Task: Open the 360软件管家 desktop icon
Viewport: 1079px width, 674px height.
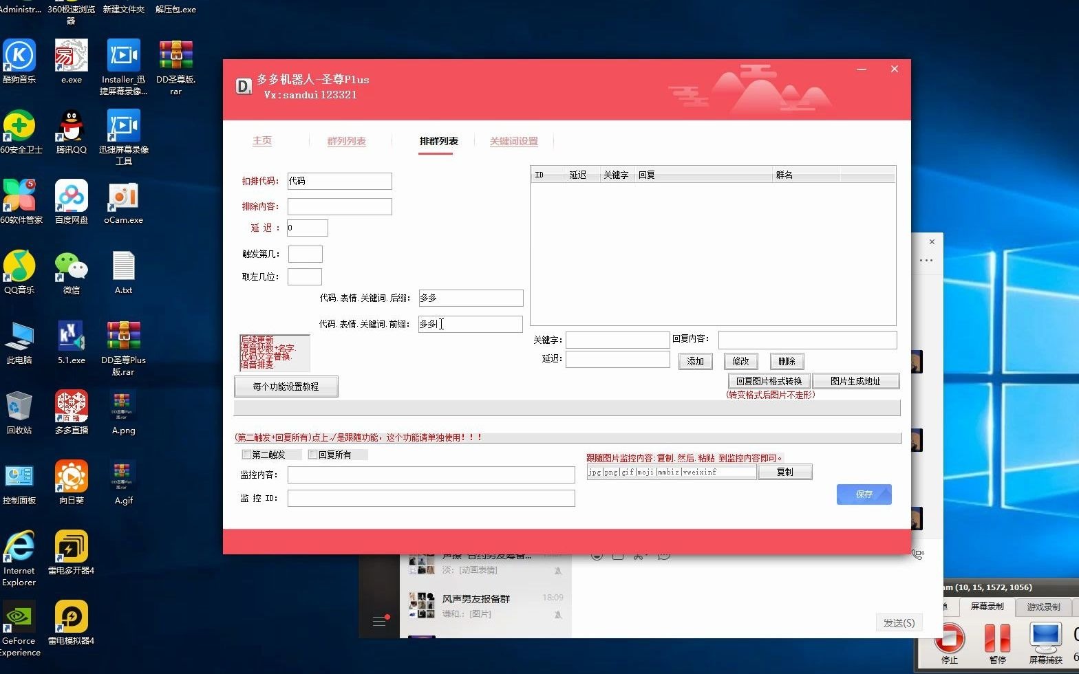Action: [19, 202]
